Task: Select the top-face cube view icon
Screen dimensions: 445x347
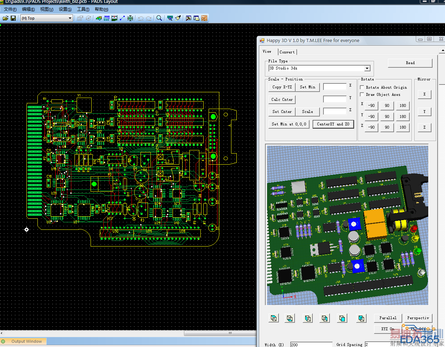Action: 274,318
